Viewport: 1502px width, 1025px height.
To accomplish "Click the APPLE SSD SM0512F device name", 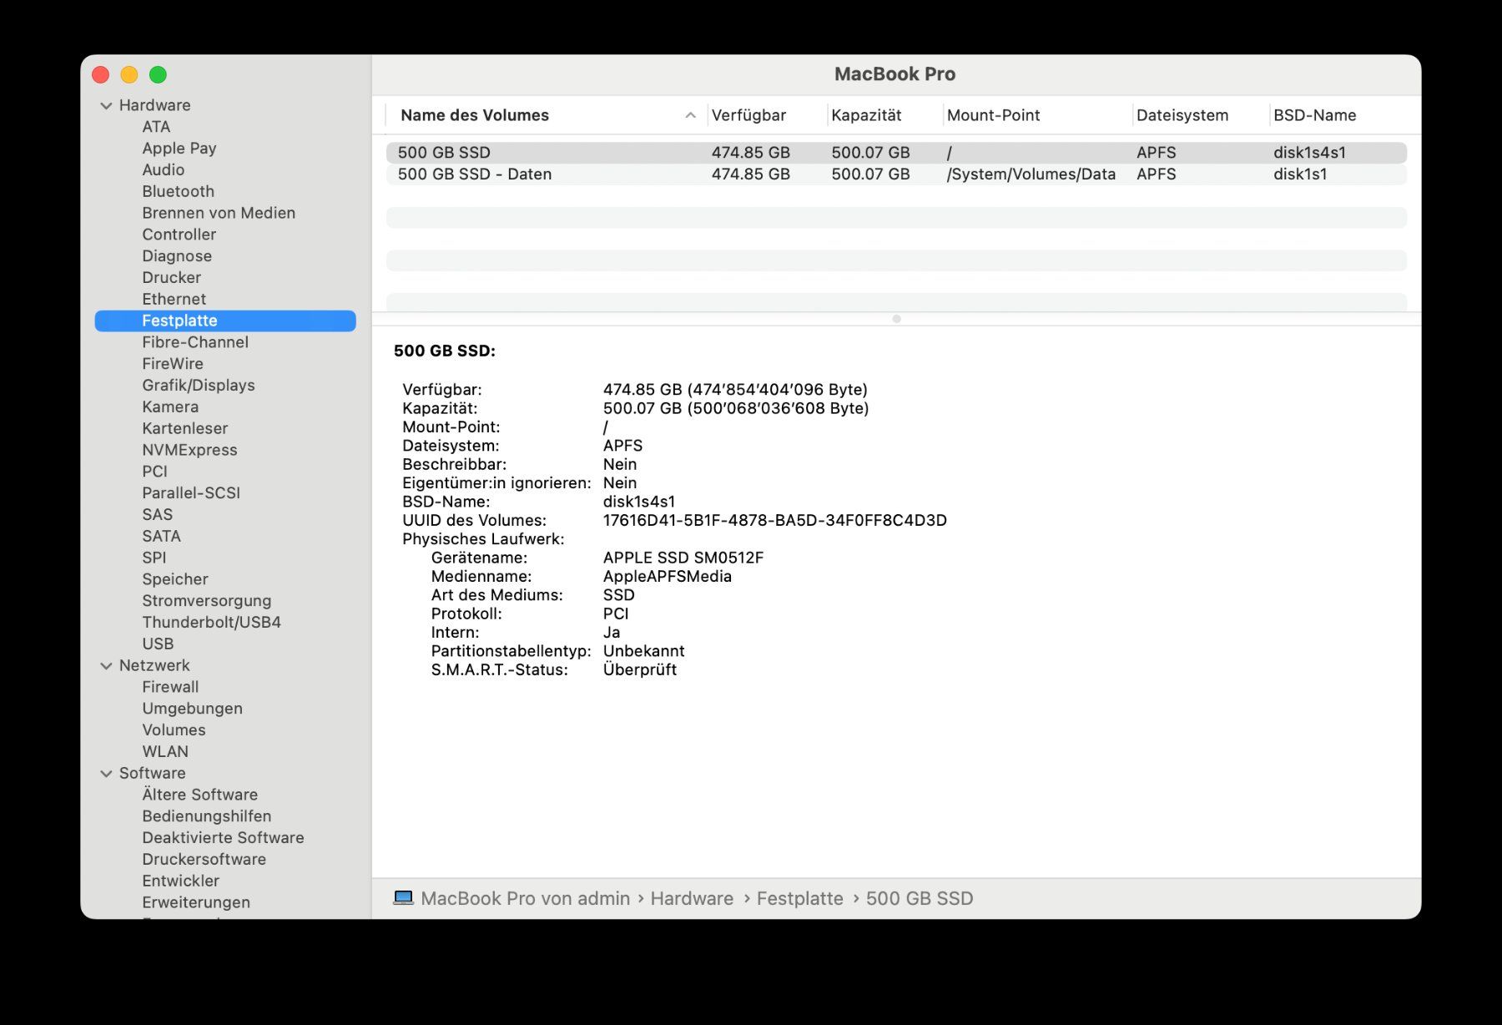I will (683, 558).
